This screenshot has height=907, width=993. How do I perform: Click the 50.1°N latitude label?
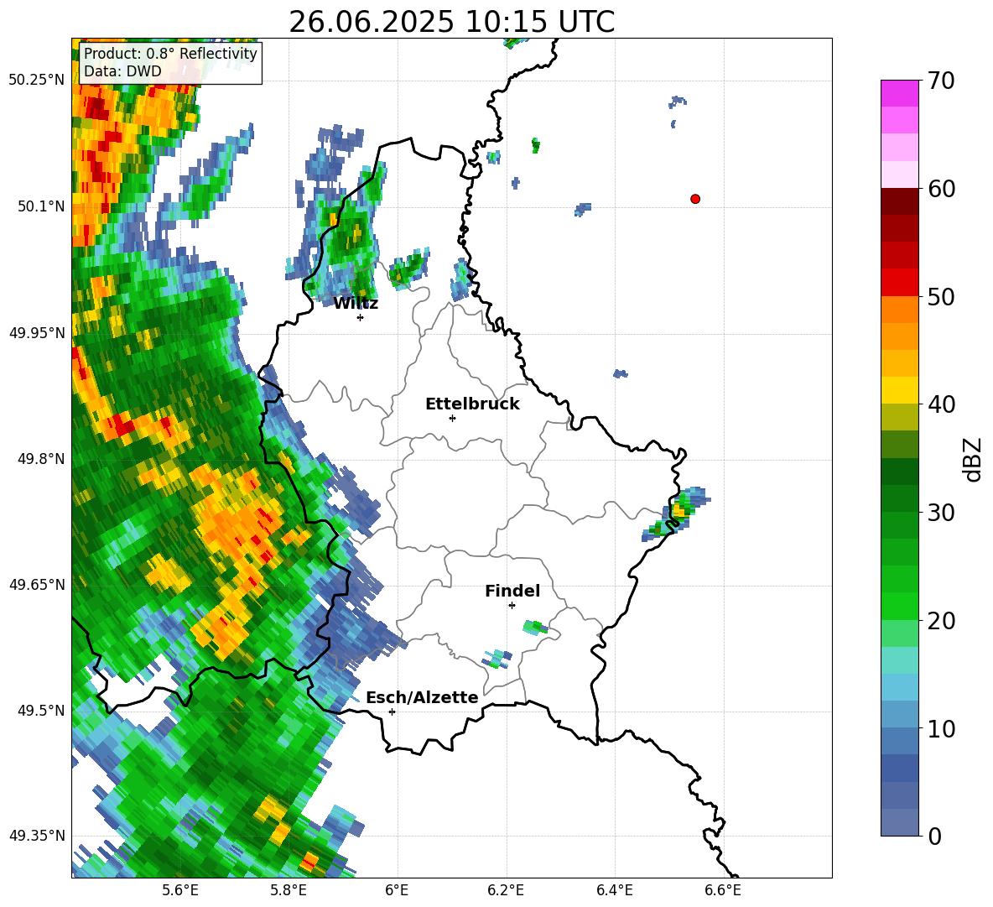[40, 206]
